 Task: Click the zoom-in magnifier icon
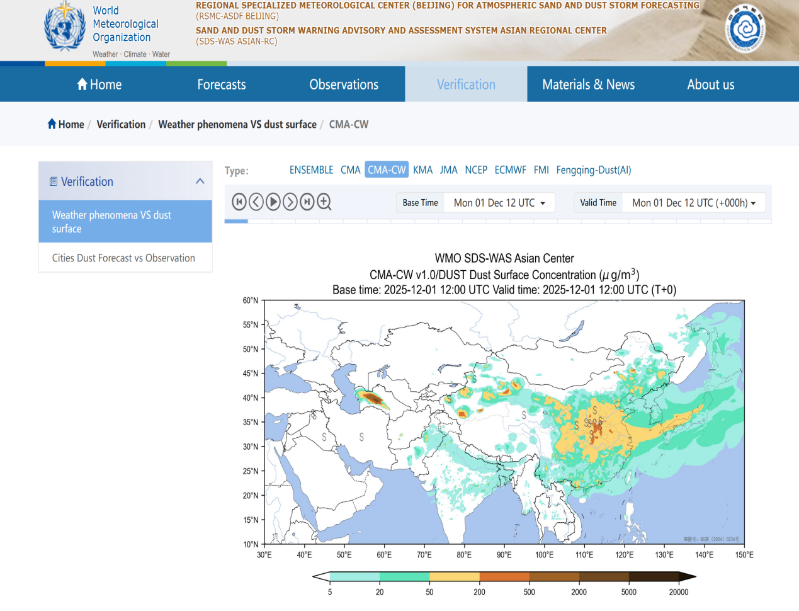[x=324, y=202]
